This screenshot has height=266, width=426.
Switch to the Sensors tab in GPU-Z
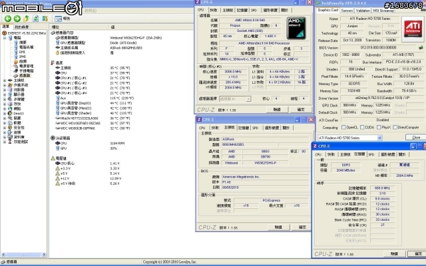pos(347,11)
